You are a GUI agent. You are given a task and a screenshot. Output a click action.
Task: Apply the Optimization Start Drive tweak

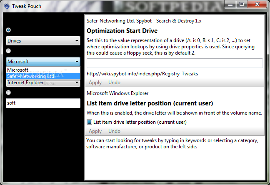95,82
